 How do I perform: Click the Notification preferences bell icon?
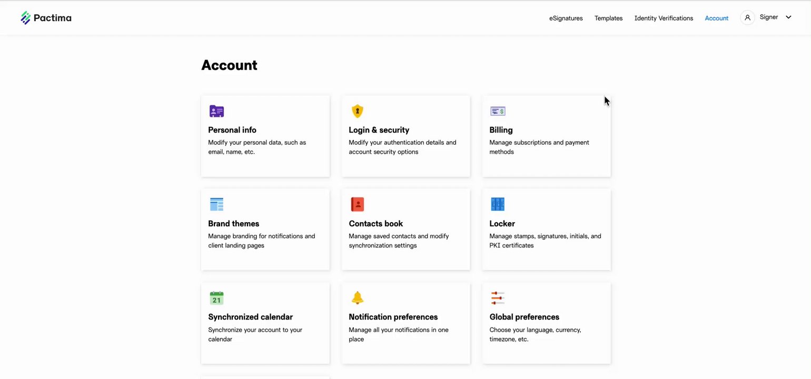358,298
